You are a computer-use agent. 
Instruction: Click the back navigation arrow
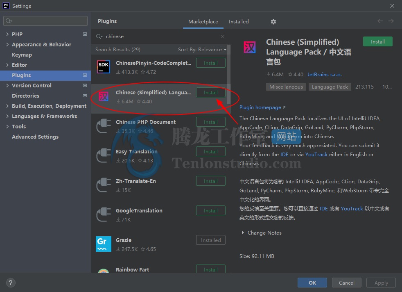click(380, 21)
